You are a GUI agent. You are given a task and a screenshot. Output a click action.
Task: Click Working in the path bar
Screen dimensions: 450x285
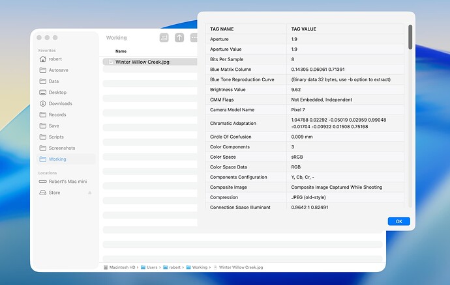pos(197,267)
